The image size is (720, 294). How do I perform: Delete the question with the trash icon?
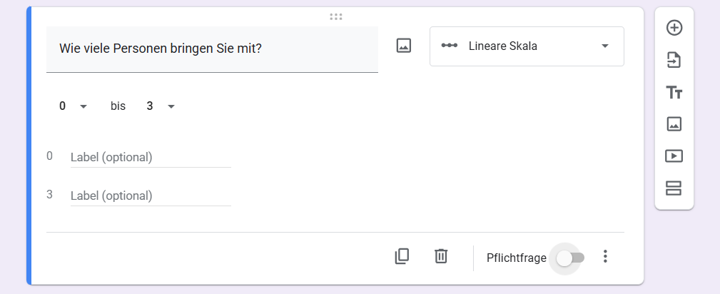(441, 256)
